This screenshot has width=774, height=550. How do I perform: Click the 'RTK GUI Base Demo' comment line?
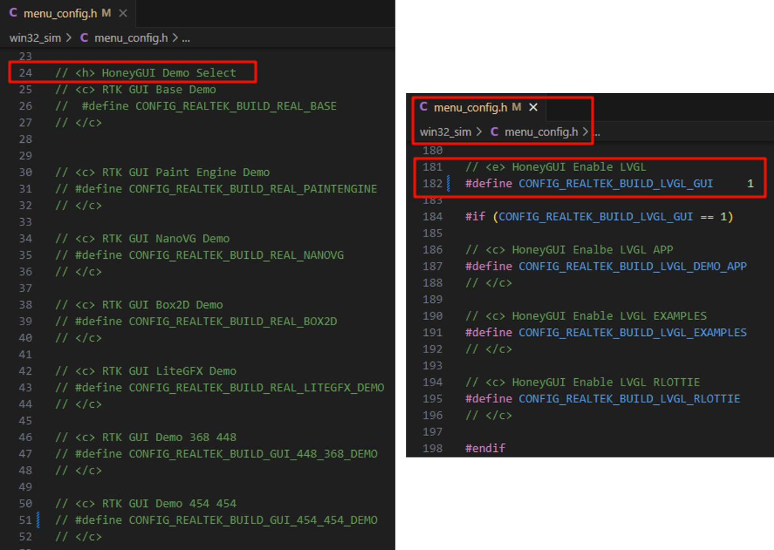pos(136,90)
